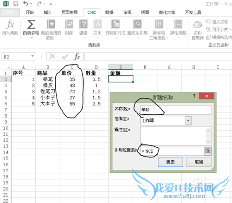
Task: Select row 2 header
Action: point(6,79)
